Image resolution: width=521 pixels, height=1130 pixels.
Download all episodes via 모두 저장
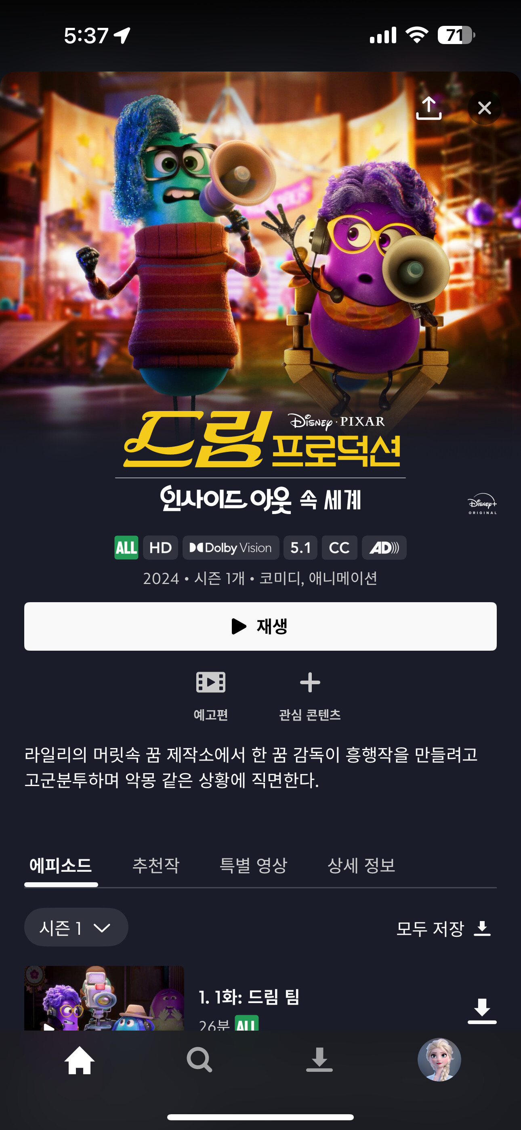click(444, 928)
